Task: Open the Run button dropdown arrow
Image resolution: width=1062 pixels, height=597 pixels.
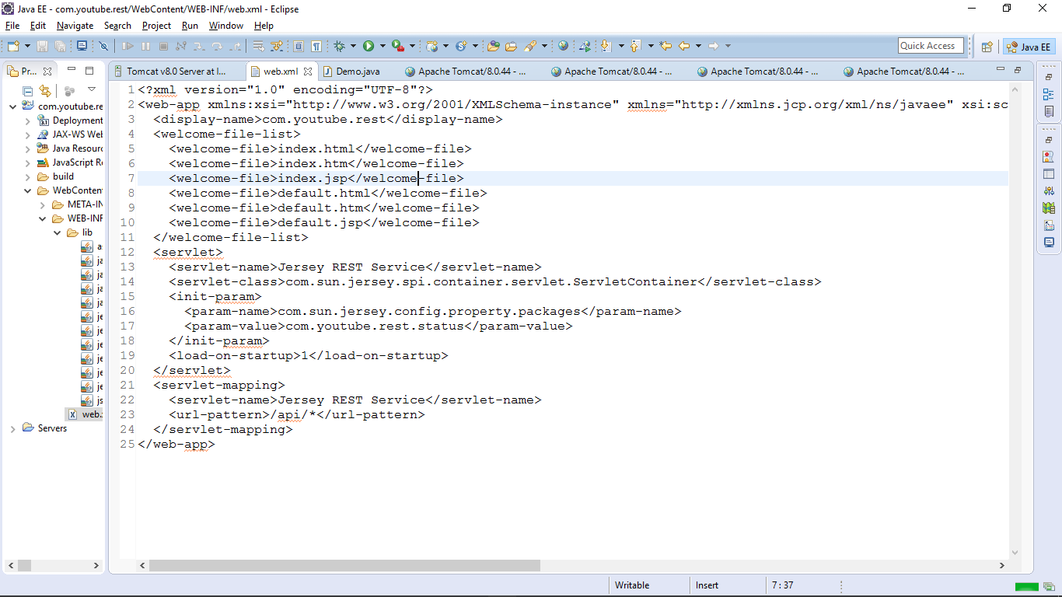Action: pyautogui.click(x=381, y=46)
